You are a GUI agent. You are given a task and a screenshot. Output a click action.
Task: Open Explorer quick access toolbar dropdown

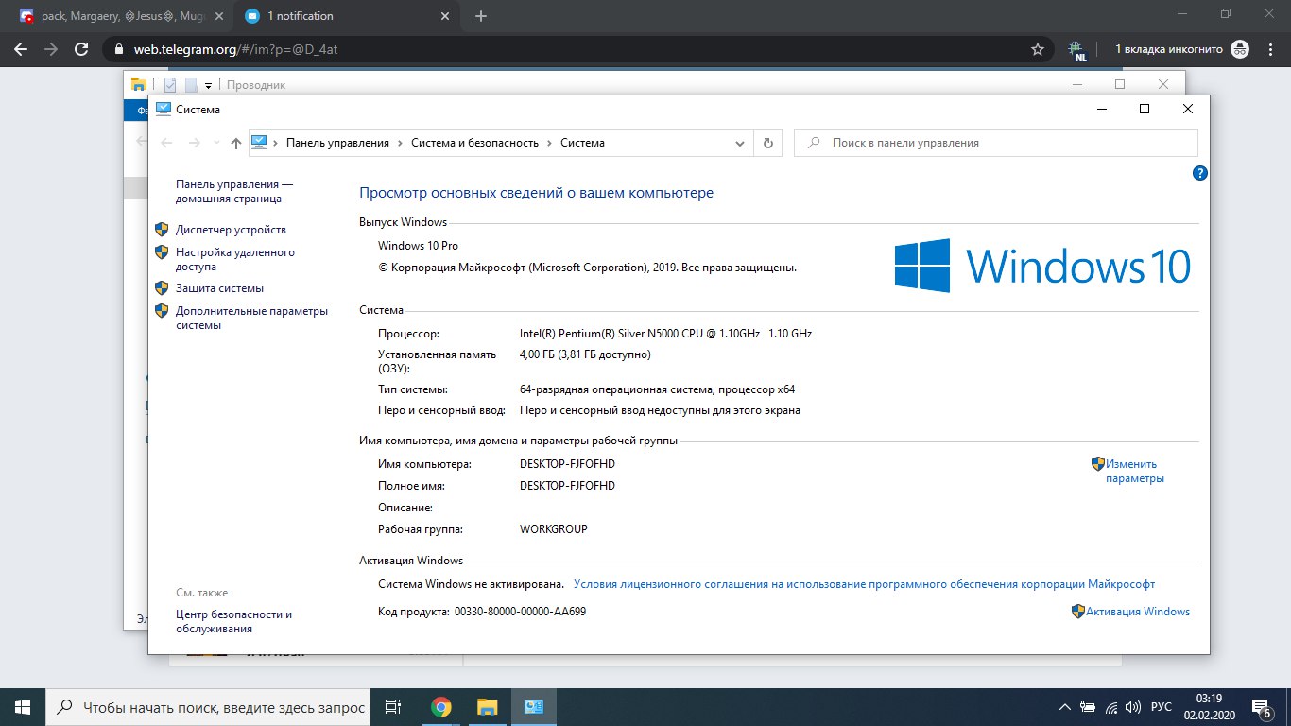pyautogui.click(x=208, y=85)
